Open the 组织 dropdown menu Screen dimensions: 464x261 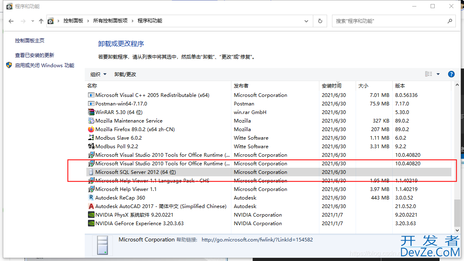(x=98, y=74)
